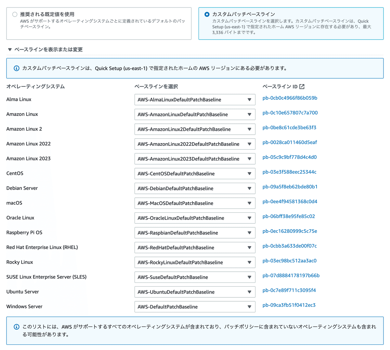The image size is (390, 350).
Task: Open the Raspberry Pi OS baseline dropdown
Action: [195, 233]
